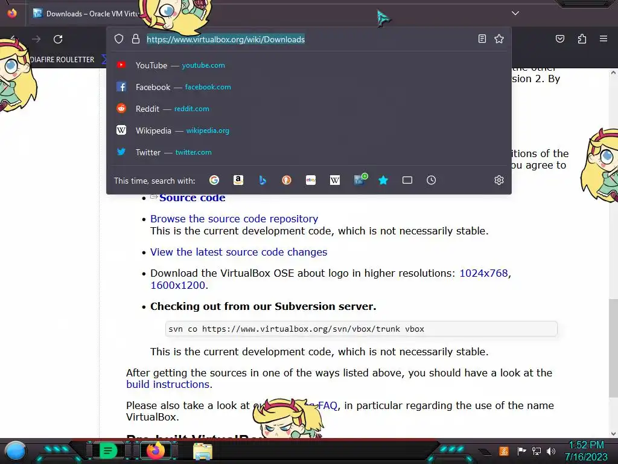
Task: Select YouTube suggestion in dropdown
Action: (309, 65)
